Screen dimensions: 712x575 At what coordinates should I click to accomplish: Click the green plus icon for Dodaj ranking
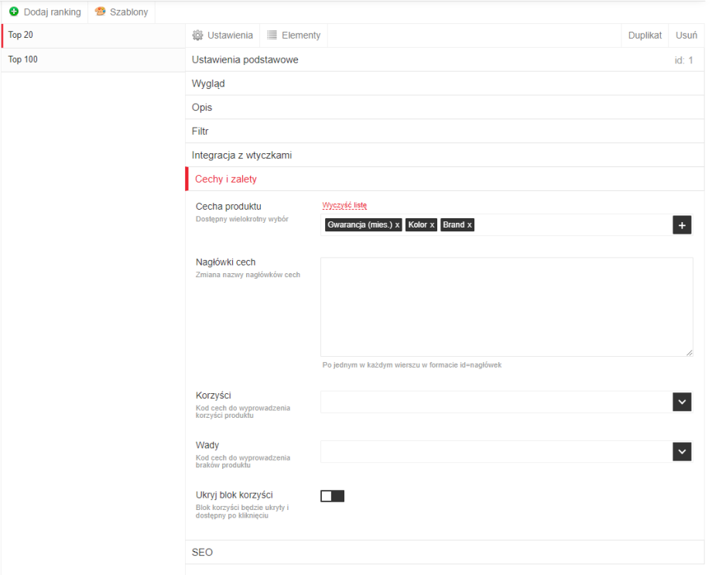click(x=14, y=12)
